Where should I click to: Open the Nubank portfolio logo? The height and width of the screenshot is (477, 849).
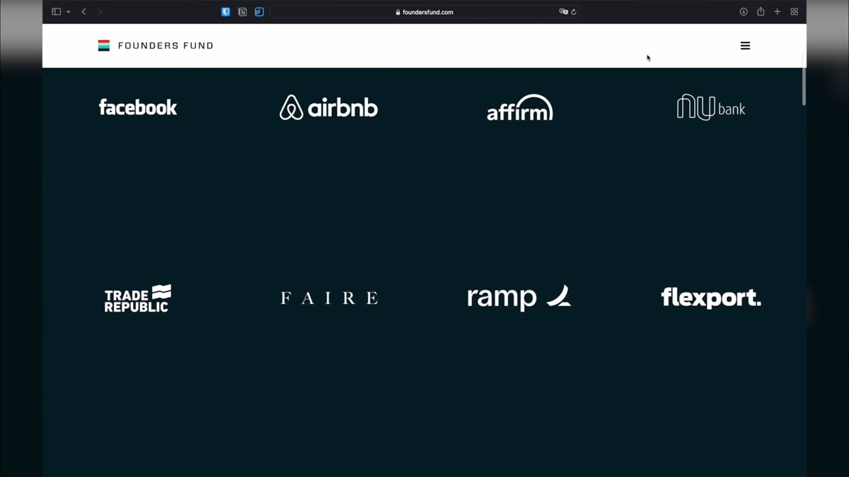(711, 107)
